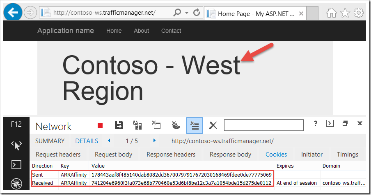Screen dimensions: 371x195
Task: Open the browser Tools gear icon
Action: [359, 13]
